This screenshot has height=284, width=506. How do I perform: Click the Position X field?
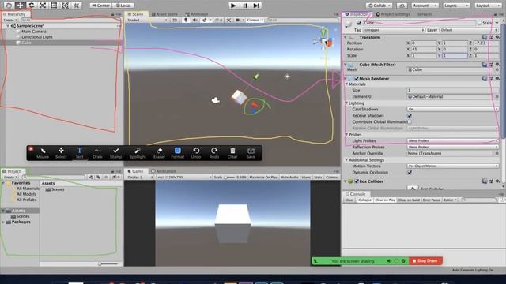click(x=424, y=43)
